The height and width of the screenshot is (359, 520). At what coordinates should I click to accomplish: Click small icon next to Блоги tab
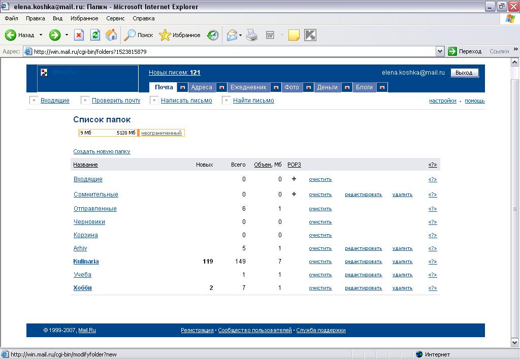(x=382, y=87)
